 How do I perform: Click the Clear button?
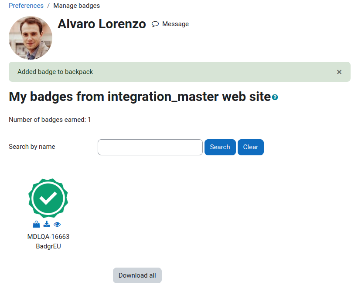point(250,147)
